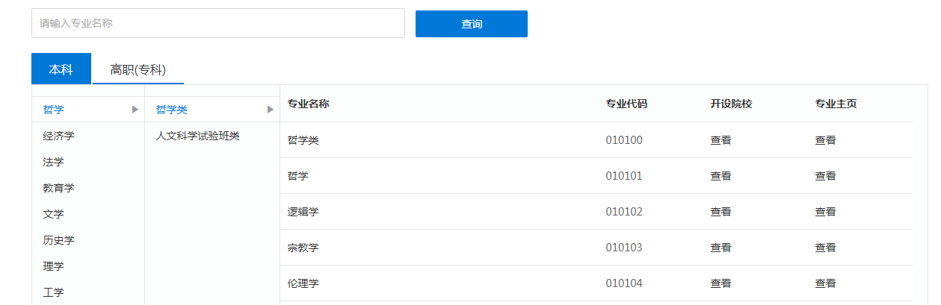Switch to the 本科 tab
Image resolution: width=941 pixels, height=305 pixels.
pyautogui.click(x=61, y=69)
